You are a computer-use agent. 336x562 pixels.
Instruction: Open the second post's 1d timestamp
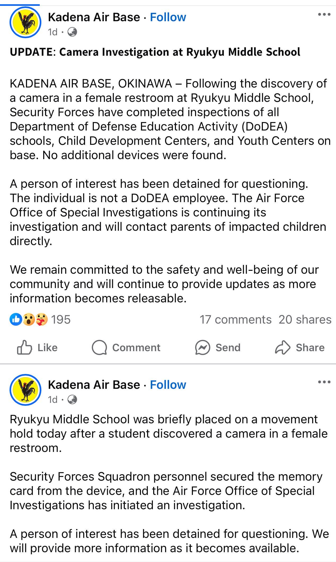pyautogui.click(x=52, y=399)
